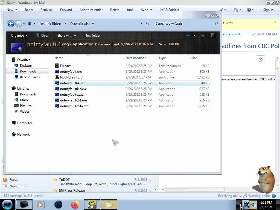Open the TxDOT TransVista Alert message

[102, 182]
